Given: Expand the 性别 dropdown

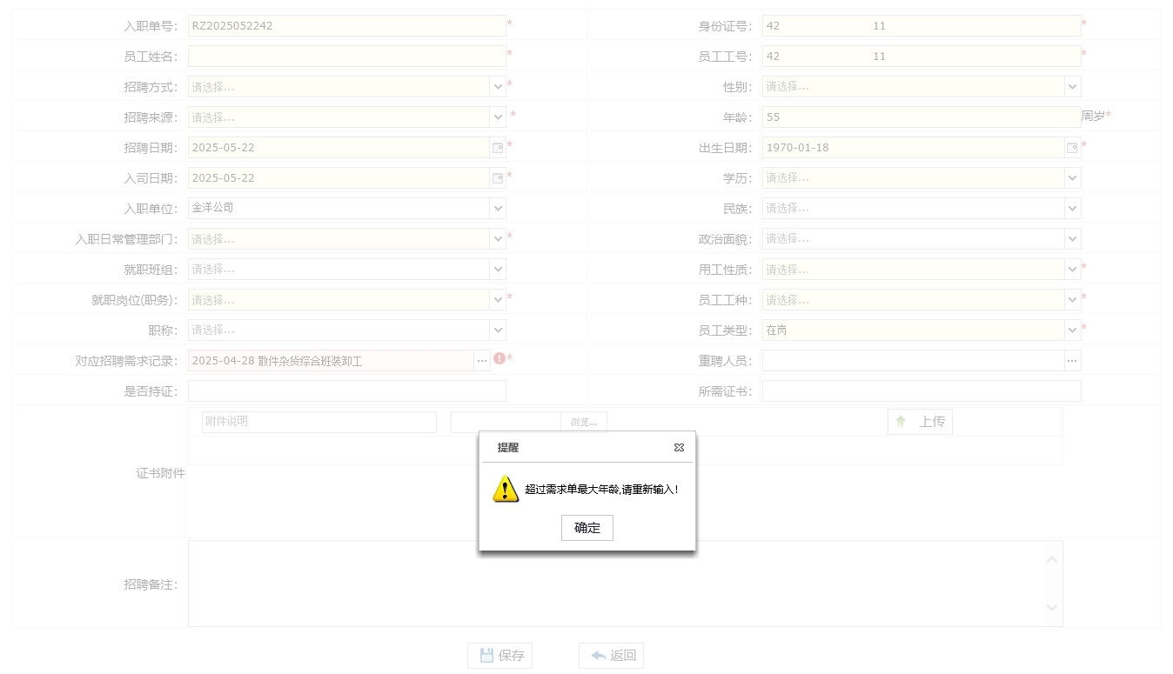Looking at the screenshot, I should point(1072,87).
